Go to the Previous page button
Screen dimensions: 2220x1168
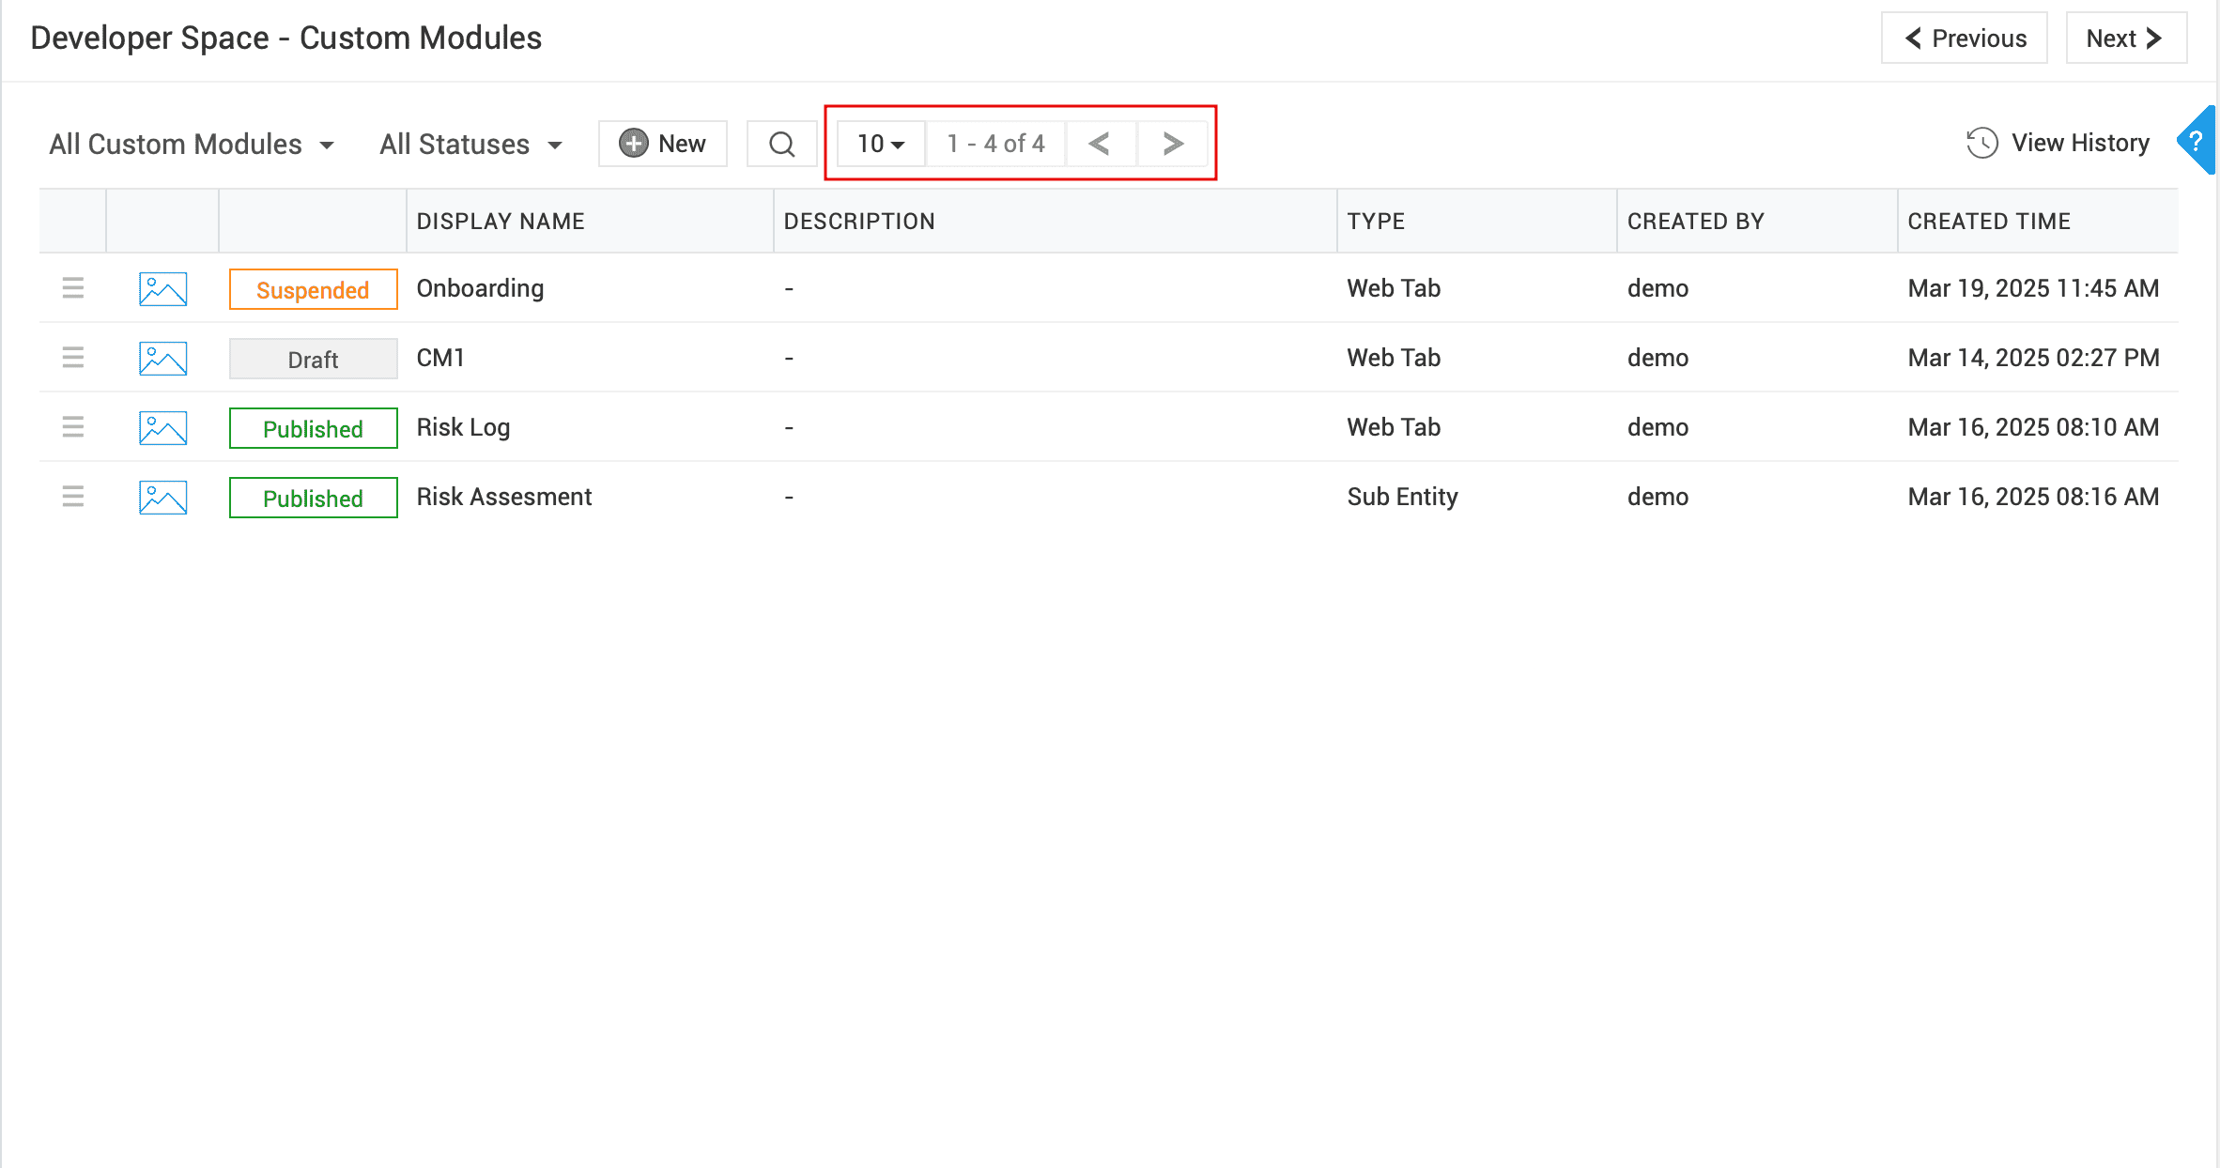pos(1964,38)
